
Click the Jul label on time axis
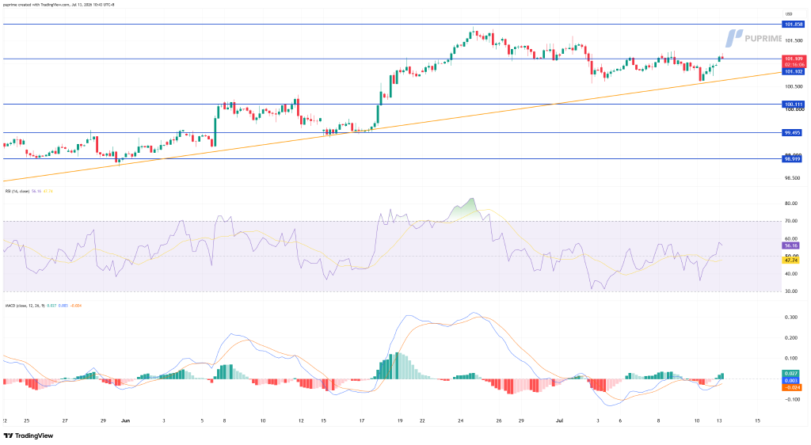pos(559,421)
